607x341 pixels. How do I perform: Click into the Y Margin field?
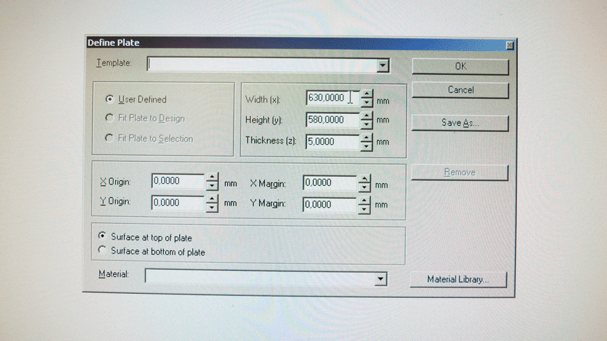330,205
